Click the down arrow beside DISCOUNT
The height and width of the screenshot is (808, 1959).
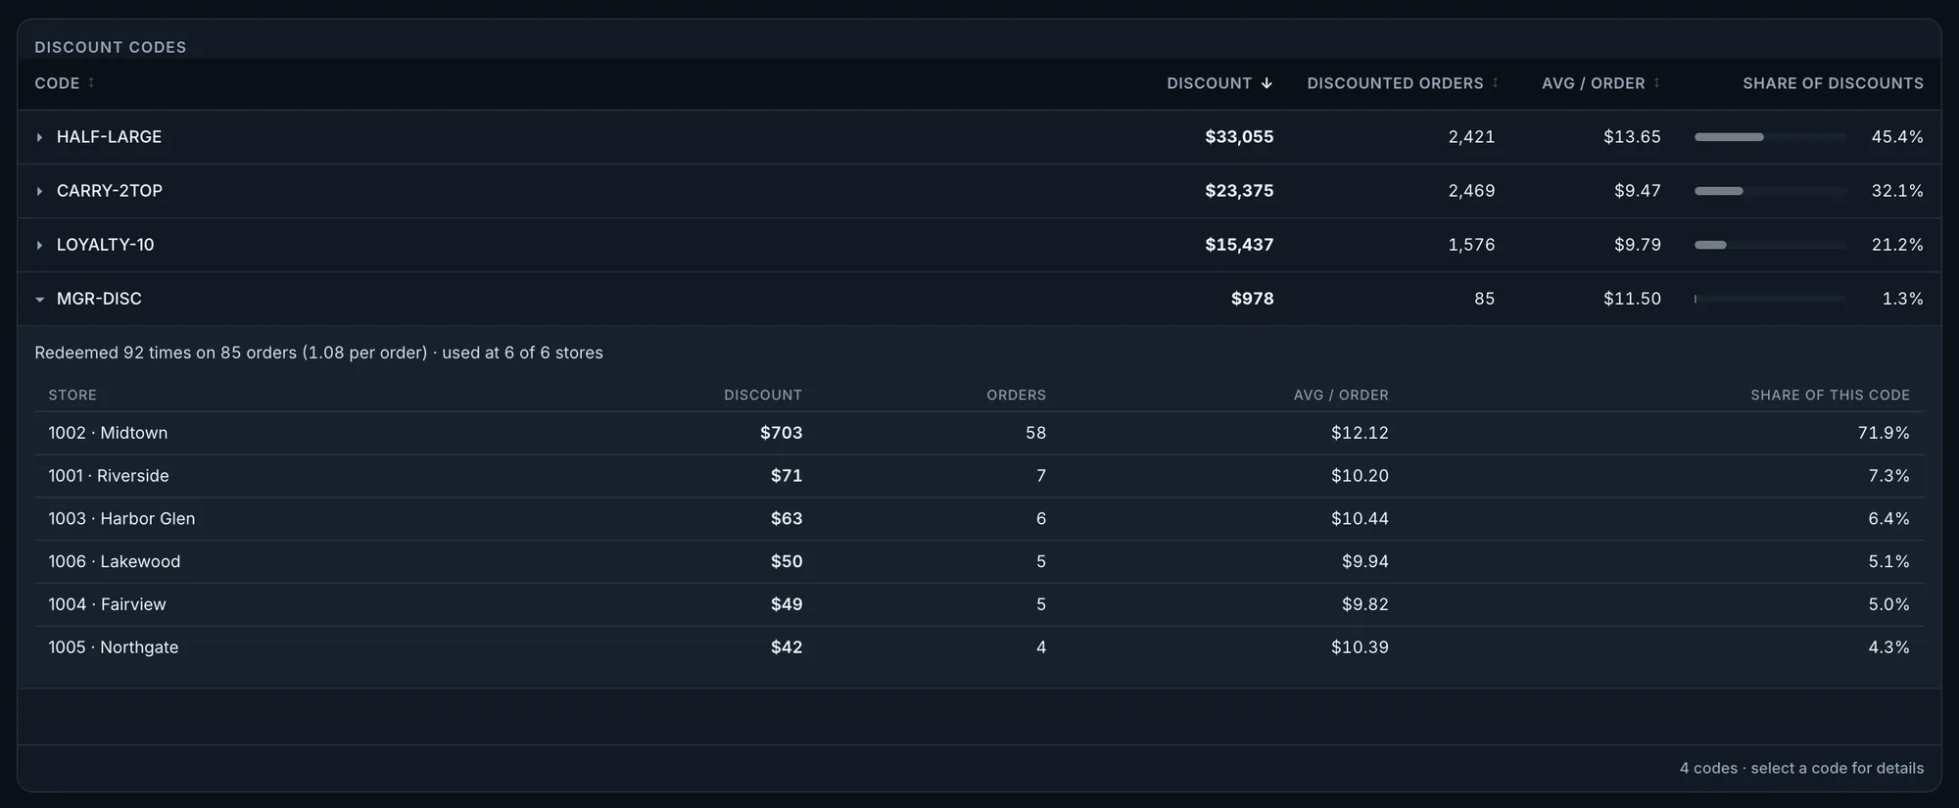click(x=1266, y=83)
